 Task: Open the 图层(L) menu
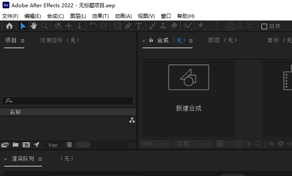(78, 16)
